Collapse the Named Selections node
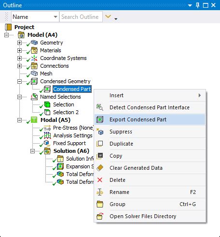Image resolution: width=220 pixels, height=237 pixels. (19, 97)
